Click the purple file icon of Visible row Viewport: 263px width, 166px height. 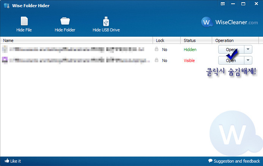pyautogui.click(x=5, y=60)
